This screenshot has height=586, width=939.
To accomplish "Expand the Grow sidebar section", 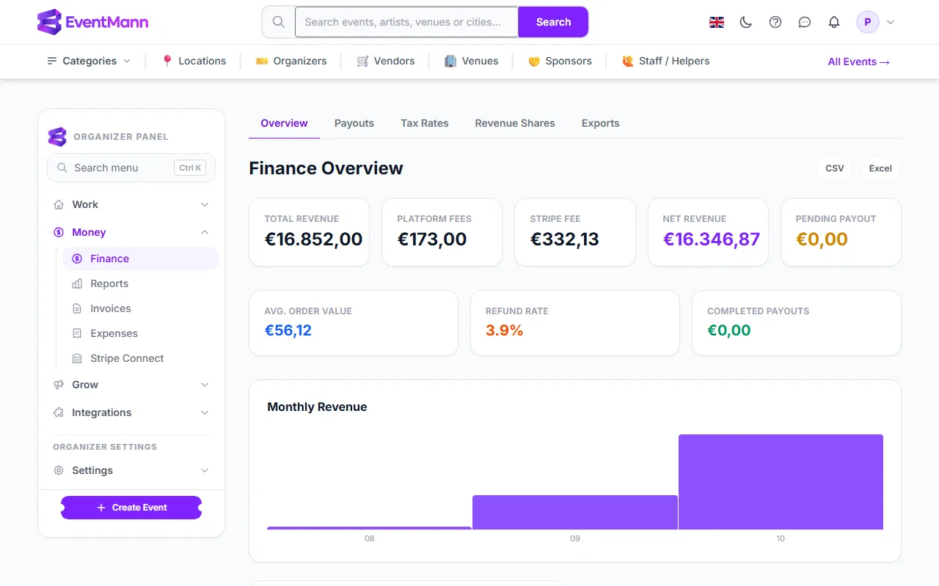I will pos(131,385).
